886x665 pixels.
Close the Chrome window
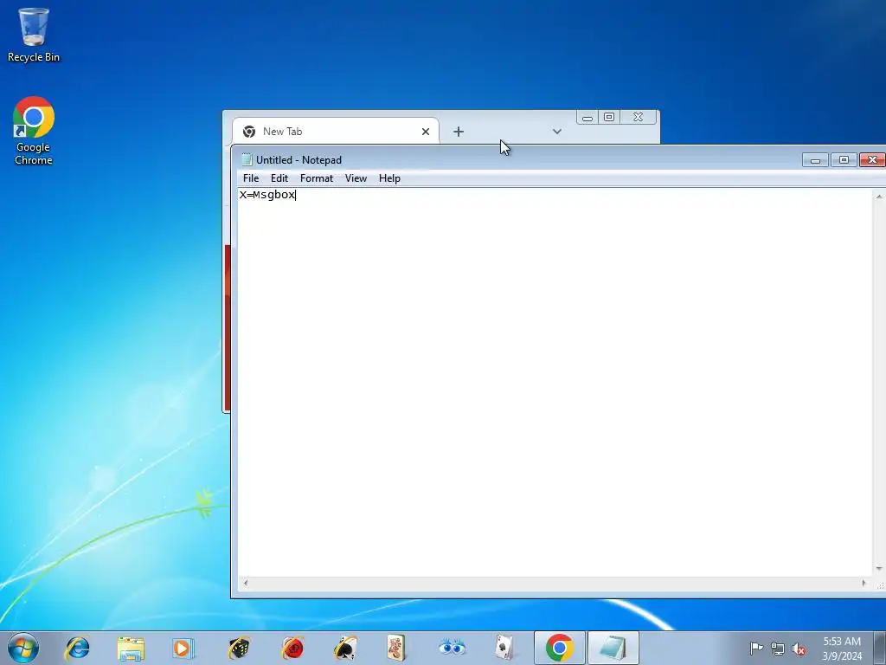click(x=638, y=117)
